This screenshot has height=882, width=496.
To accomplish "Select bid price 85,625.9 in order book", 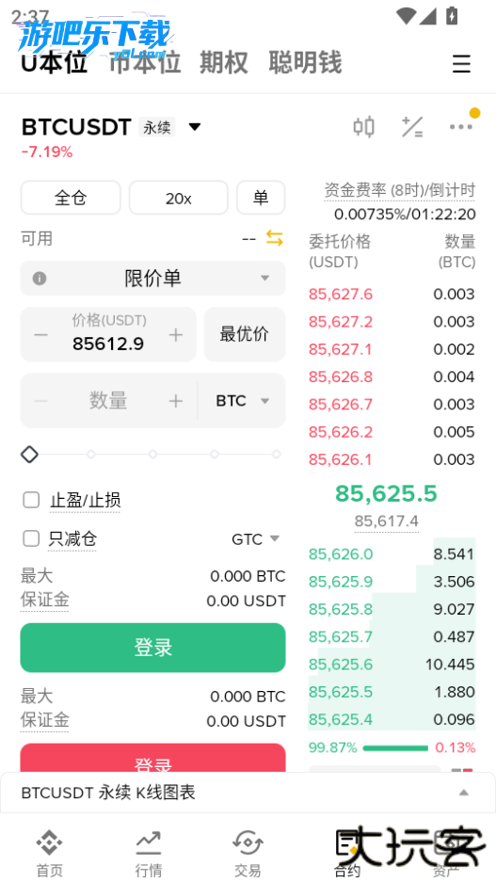I will point(341,582).
